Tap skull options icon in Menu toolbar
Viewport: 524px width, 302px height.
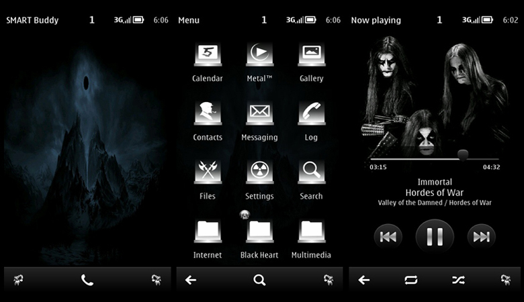[x=329, y=280]
